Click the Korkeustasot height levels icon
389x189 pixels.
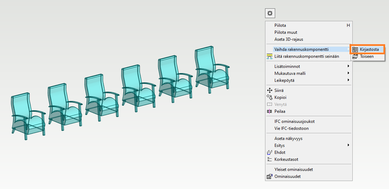tap(269, 159)
